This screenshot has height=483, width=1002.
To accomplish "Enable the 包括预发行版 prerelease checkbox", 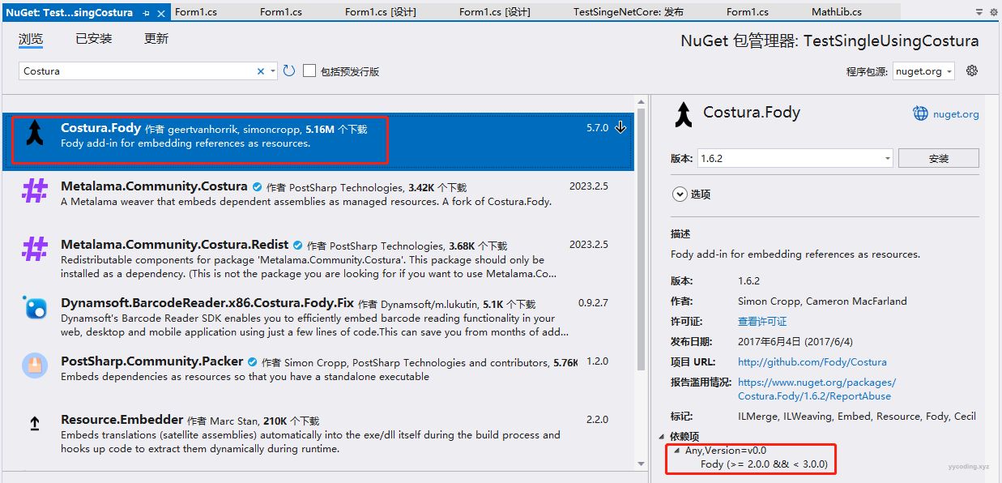I will click(309, 71).
